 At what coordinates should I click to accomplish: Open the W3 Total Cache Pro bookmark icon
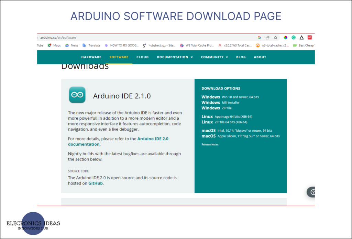pyautogui.click(x=181, y=45)
